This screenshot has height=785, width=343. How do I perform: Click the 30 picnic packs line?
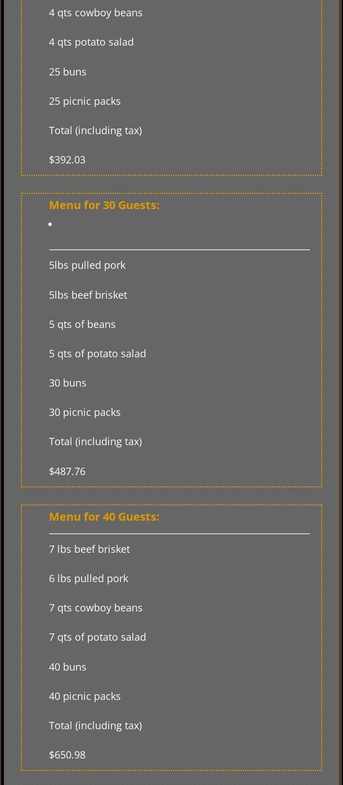coord(84,413)
